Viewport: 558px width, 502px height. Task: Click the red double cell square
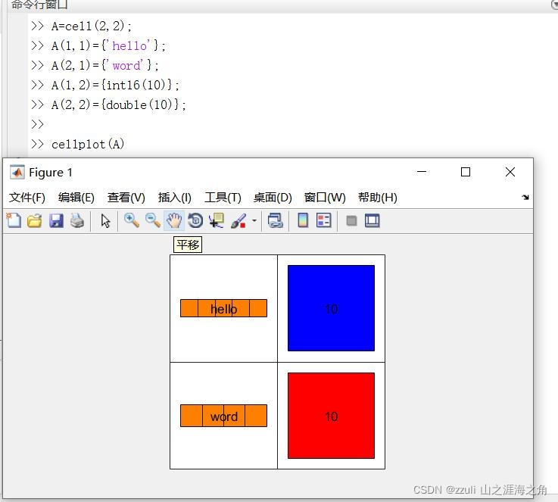[331, 416]
